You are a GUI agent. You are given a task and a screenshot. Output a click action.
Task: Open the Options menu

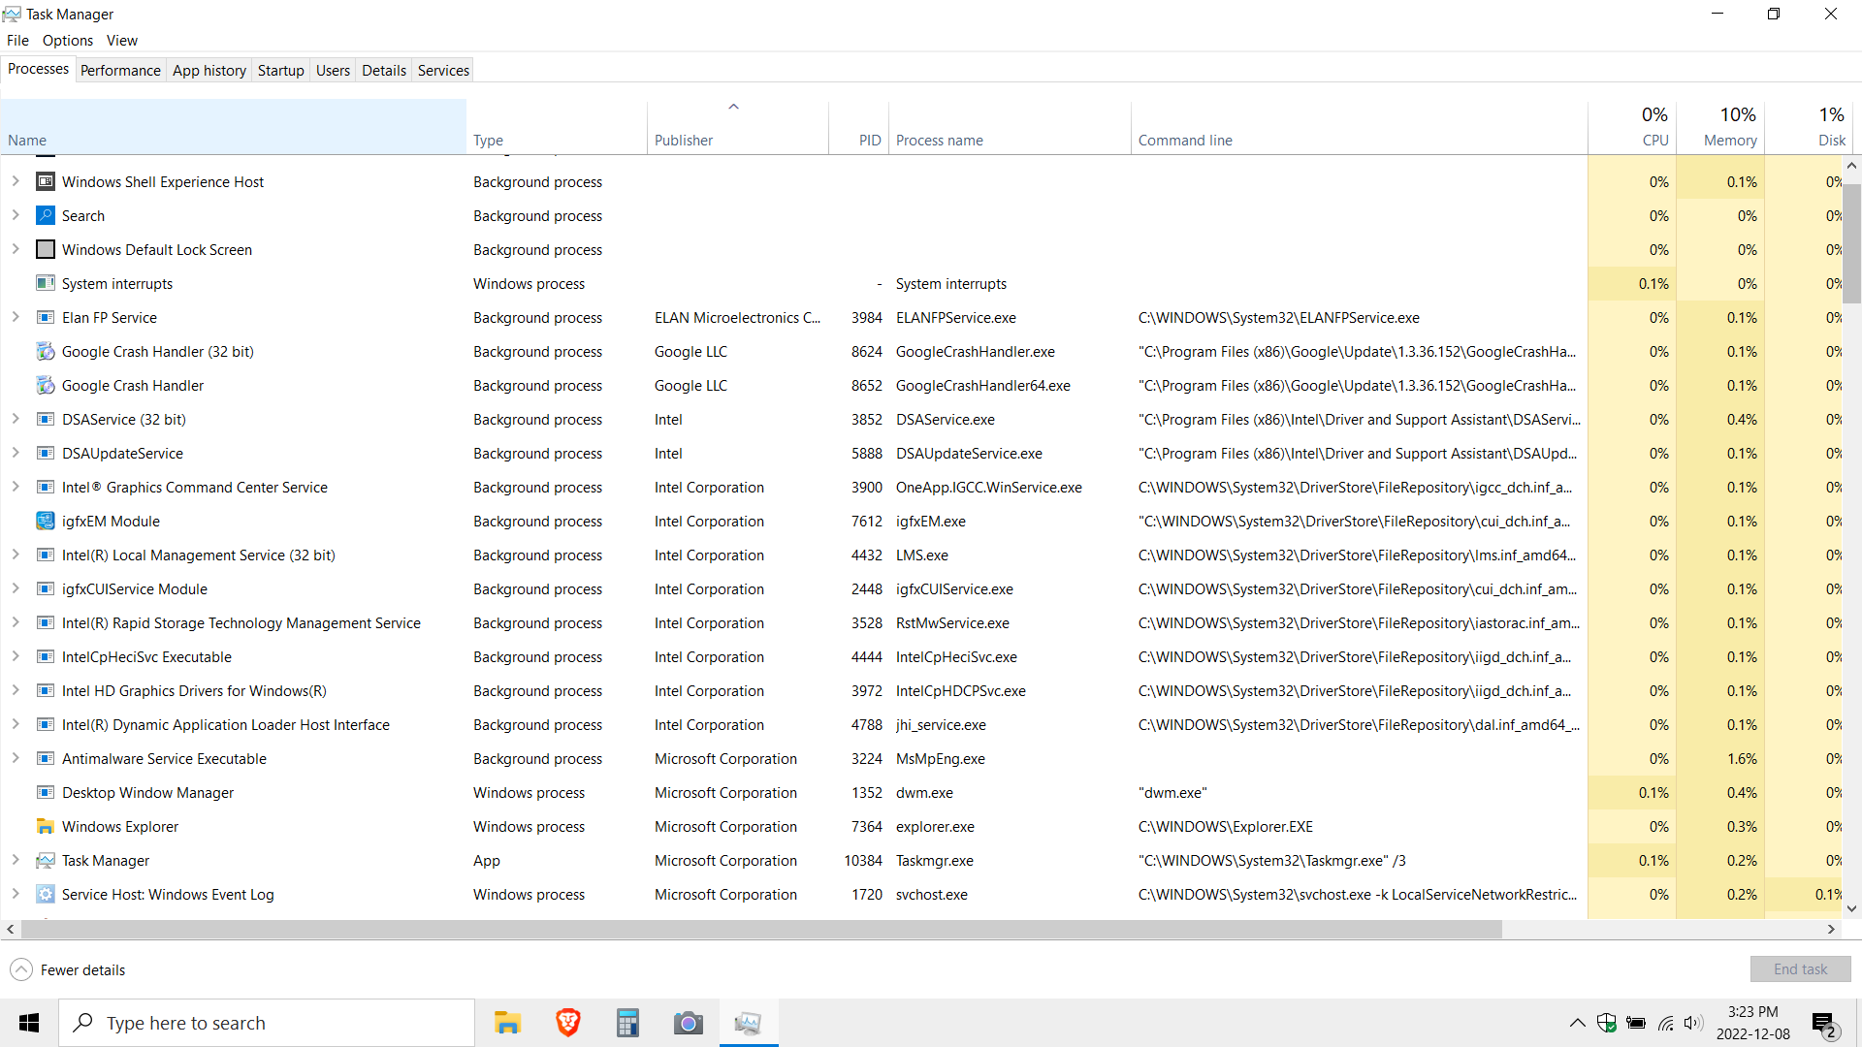(x=68, y=40)
